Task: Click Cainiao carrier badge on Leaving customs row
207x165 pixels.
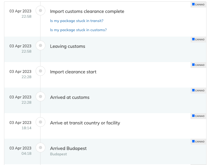Action: coord(198,40)
